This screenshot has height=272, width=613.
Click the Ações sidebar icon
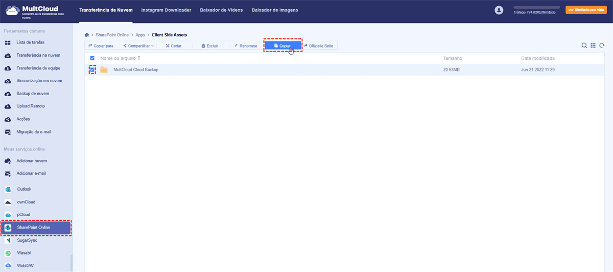(x=8, y=119)
